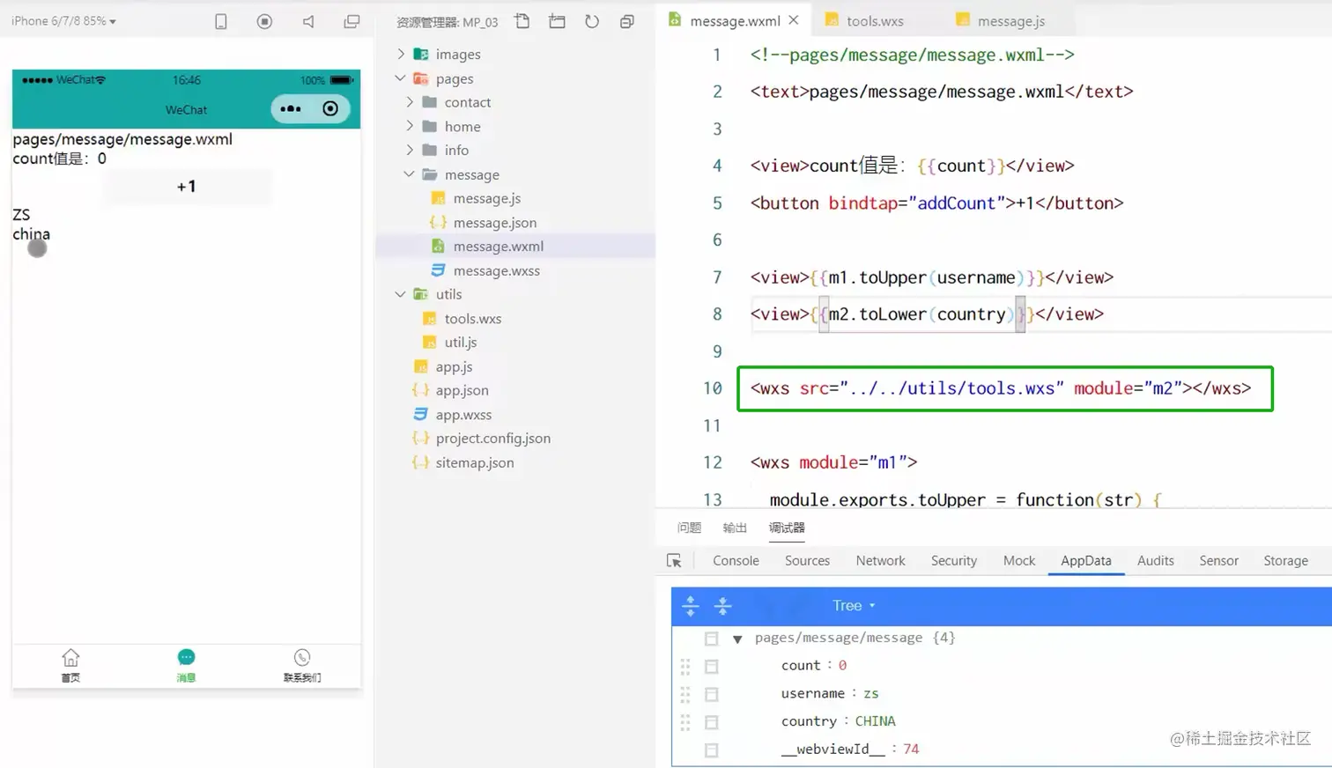This screenshot has height=768, width=1332.
Task: Switch to the 问题 problems panel
Action: click(x=689, y=528)
